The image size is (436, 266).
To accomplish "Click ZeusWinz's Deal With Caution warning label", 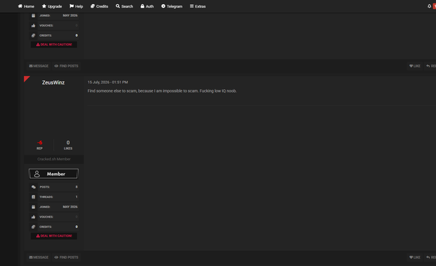I will pos(54,236).
